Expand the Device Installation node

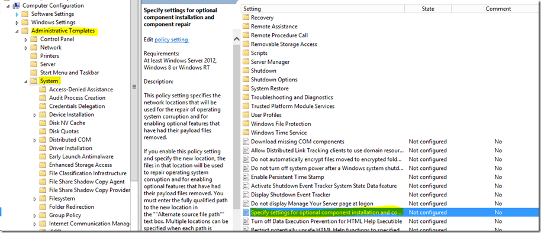[x=35, y=115]
